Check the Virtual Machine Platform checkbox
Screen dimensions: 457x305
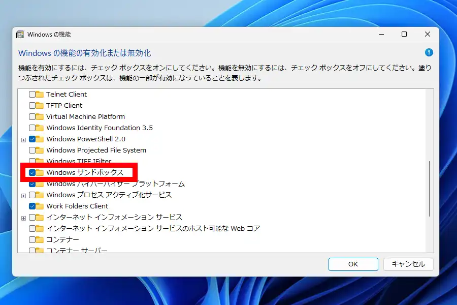[32, 117]
